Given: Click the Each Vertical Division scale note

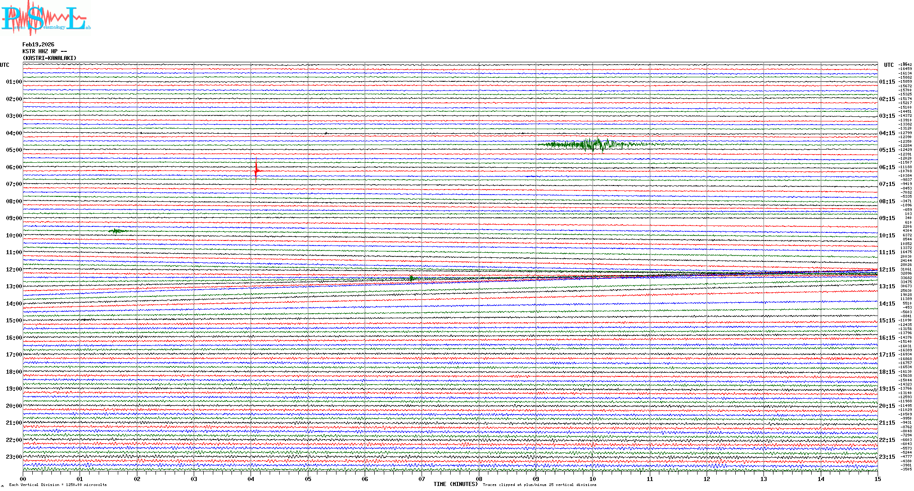Looking at the screenshot, I should (x=58, y=485).
